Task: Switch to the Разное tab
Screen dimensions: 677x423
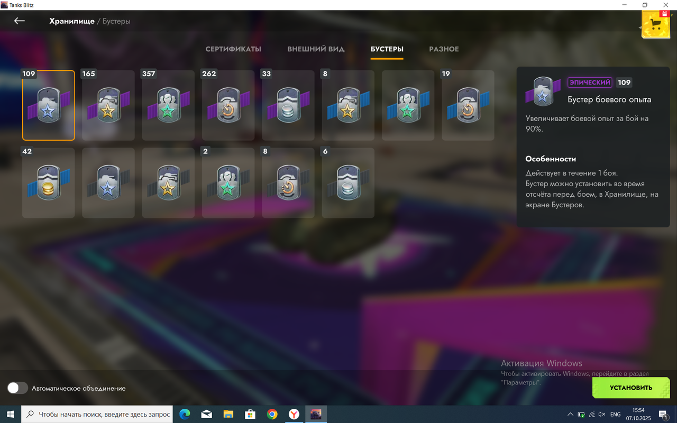Action: pos(444,49)
